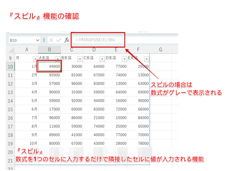Screen dimensions: 235x171
Task: Open the filter dropdown for C支店
Action: (102, 59)
